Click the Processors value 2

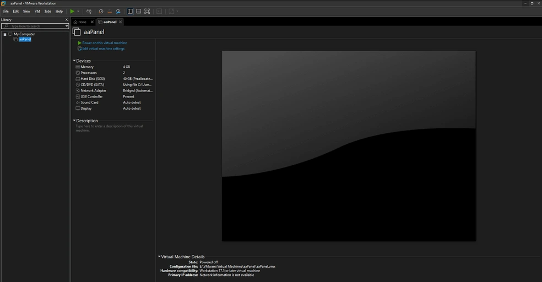(x=124, y=73)
